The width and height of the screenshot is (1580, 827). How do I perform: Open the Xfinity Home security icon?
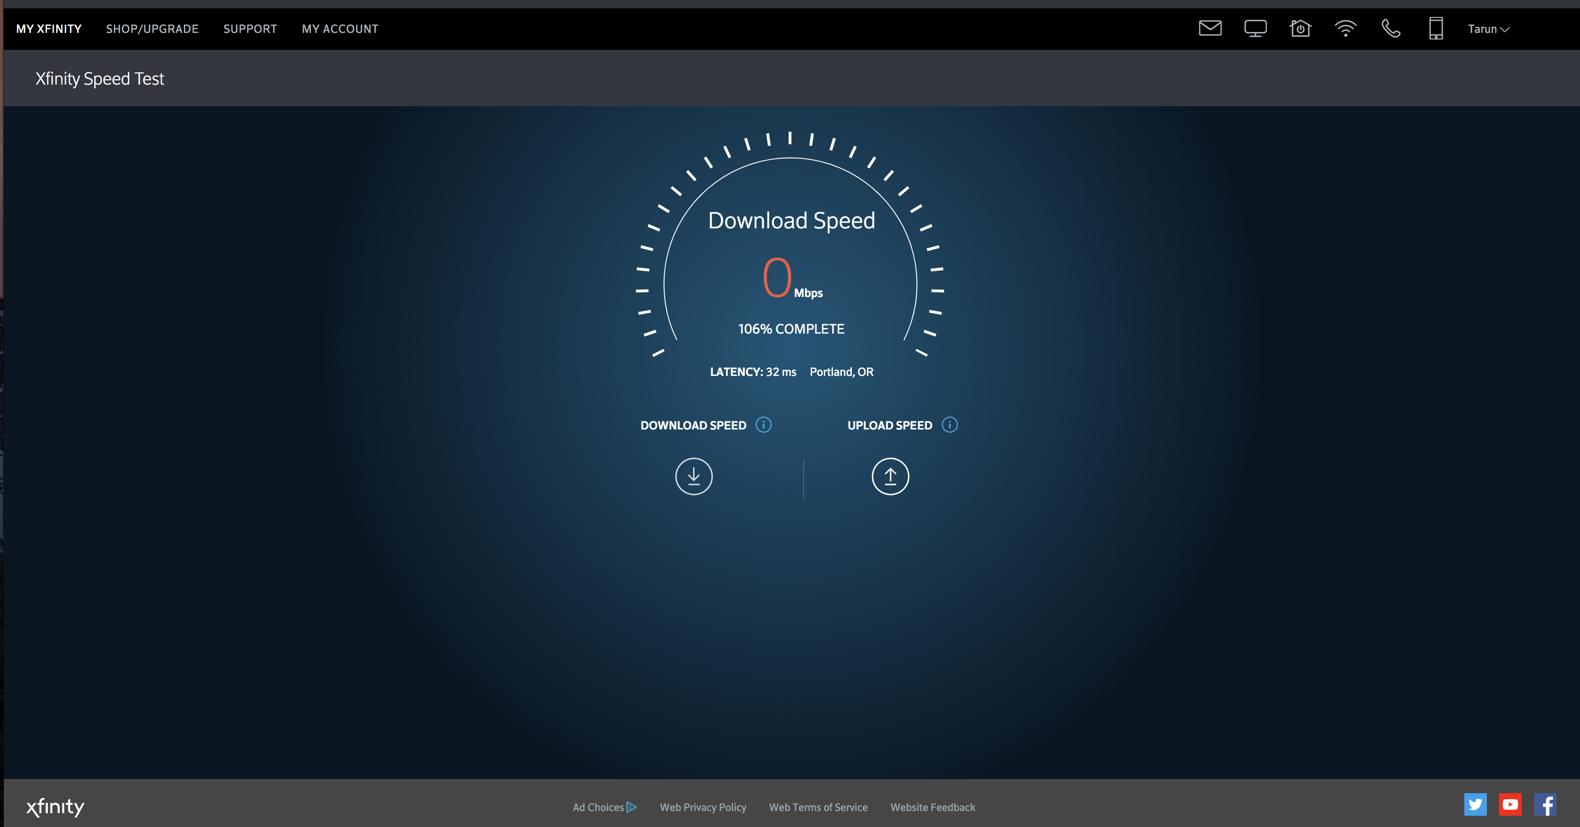1300,28
